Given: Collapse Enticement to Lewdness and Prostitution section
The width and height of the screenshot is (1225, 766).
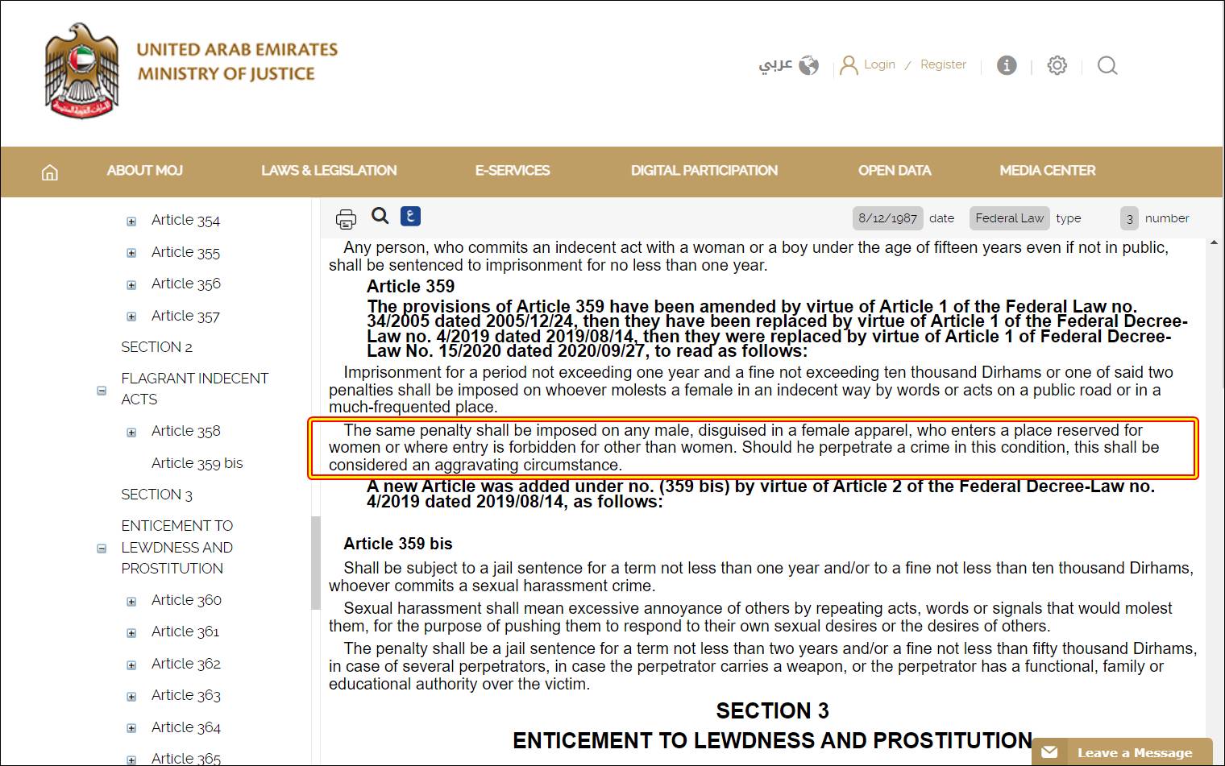Looking at the screenshot, I should click(x=102, y=548).
